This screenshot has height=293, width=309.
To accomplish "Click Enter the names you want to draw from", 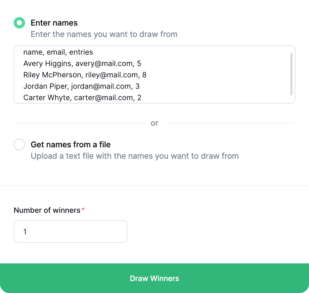I will point(104,34).
